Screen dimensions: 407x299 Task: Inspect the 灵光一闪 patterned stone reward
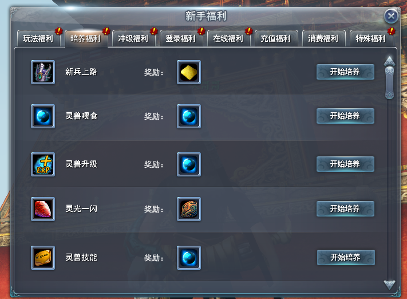(189, 209)
